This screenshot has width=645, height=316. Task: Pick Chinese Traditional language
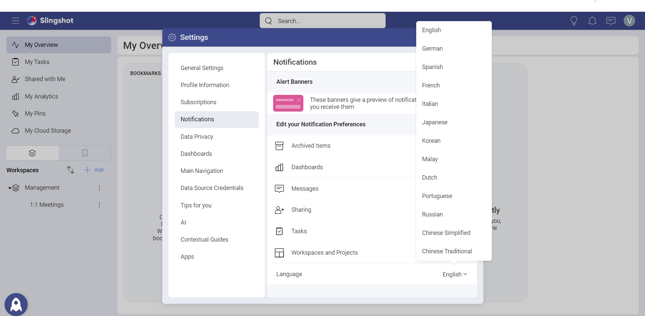point(454,251)
